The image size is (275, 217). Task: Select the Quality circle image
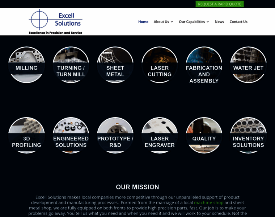pyautogui.click(x=204, y=135)
